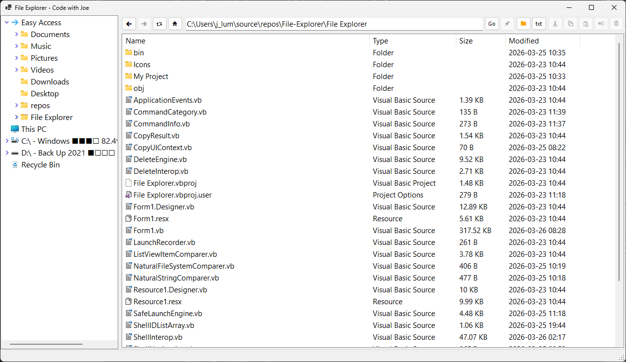
Task: Pin the current folder with the pushpin icon
Action: pyautogui.click(x=507, y=24)
